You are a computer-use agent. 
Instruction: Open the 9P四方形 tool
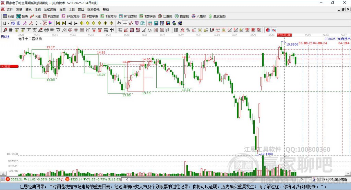coord(71,16)
